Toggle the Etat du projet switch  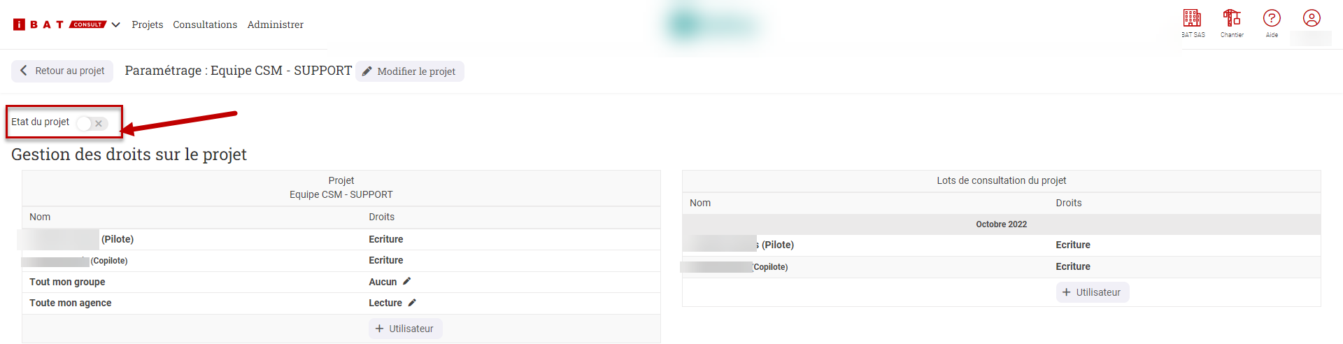click(x=92, y=124)
